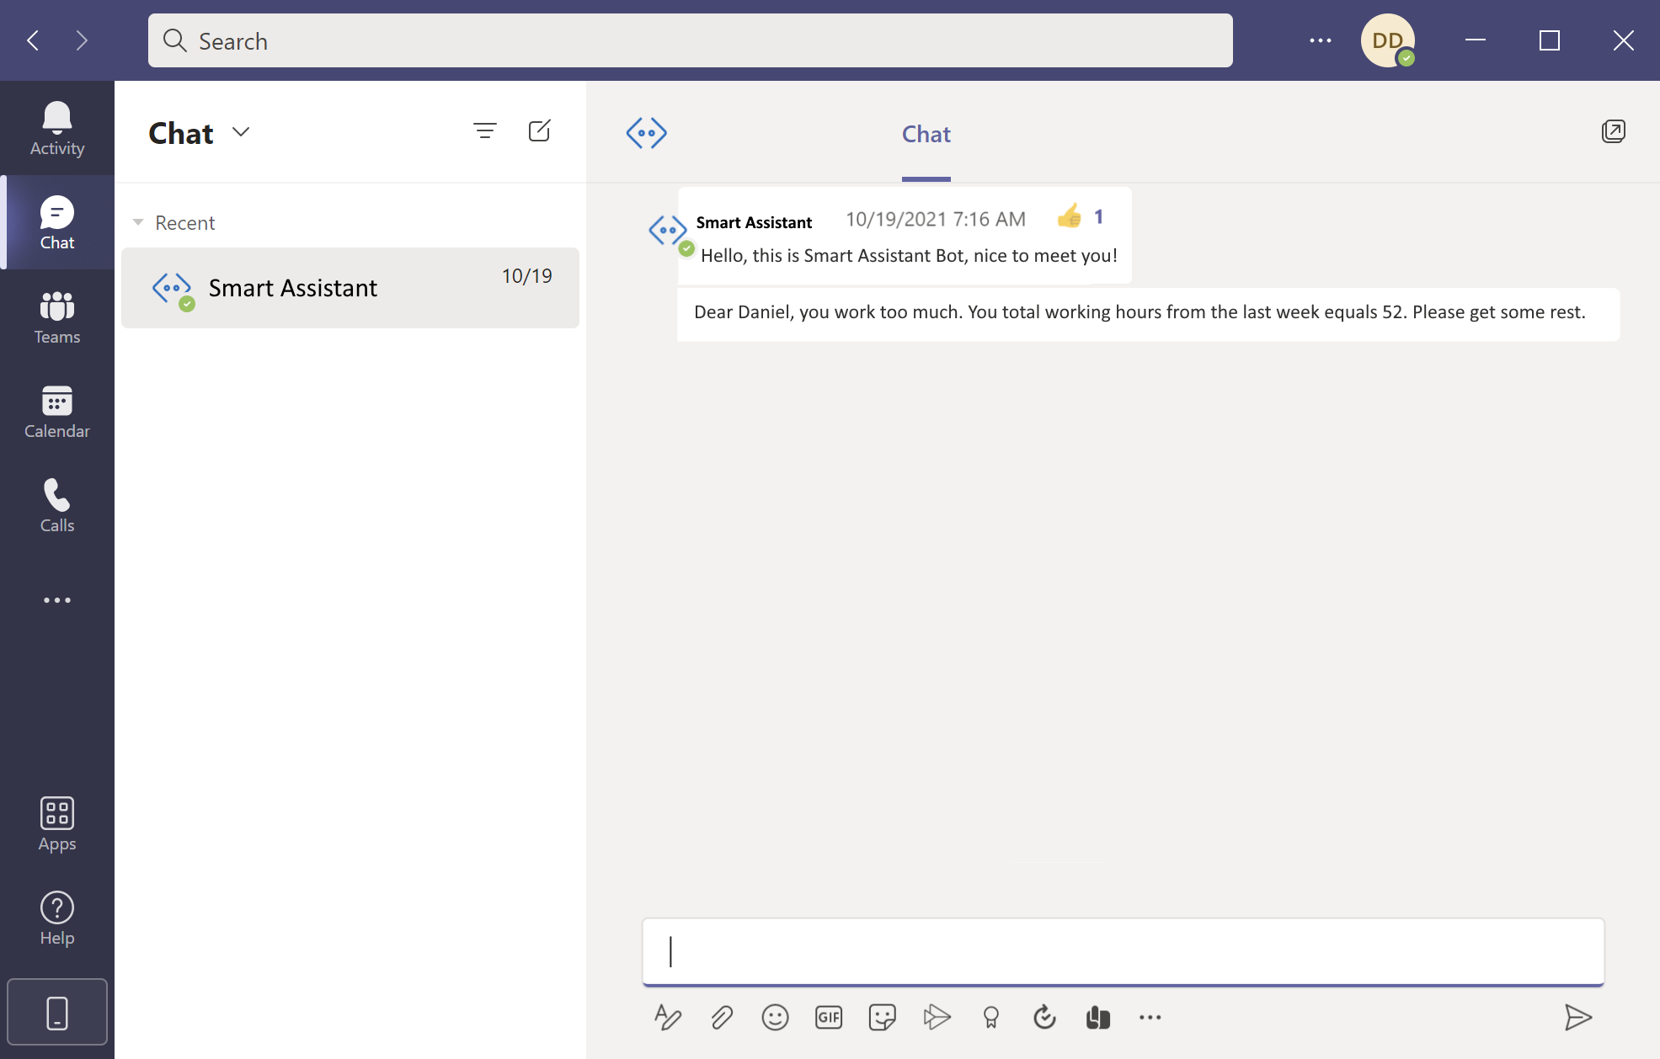Open the Activity feed
This screenshot has height=1059, width=1660.
click(57, 128)
